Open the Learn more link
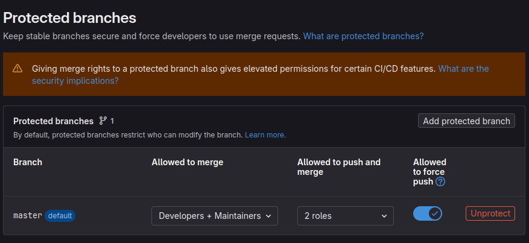The width and height of the screenshot is (529, 243). [x=265, y=135]
